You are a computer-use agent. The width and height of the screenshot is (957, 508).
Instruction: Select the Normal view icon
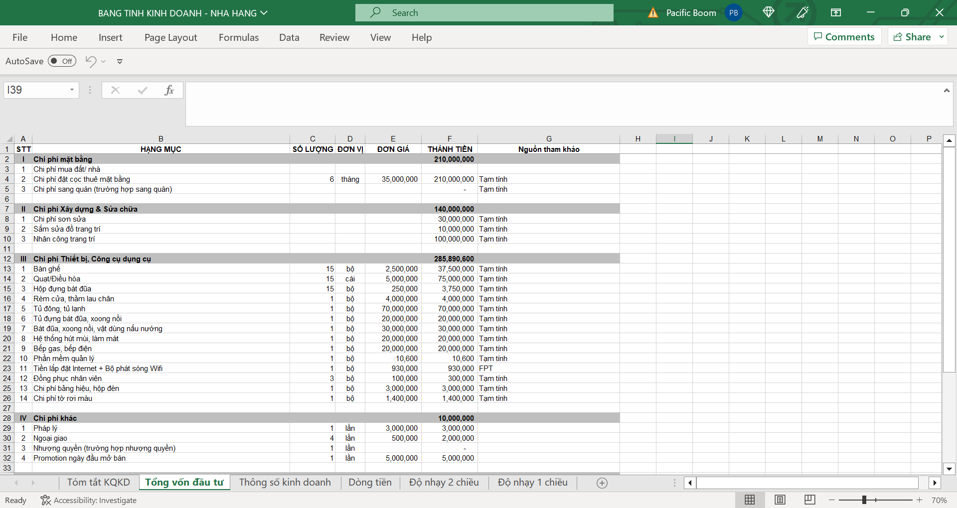(x=749, y=500)
